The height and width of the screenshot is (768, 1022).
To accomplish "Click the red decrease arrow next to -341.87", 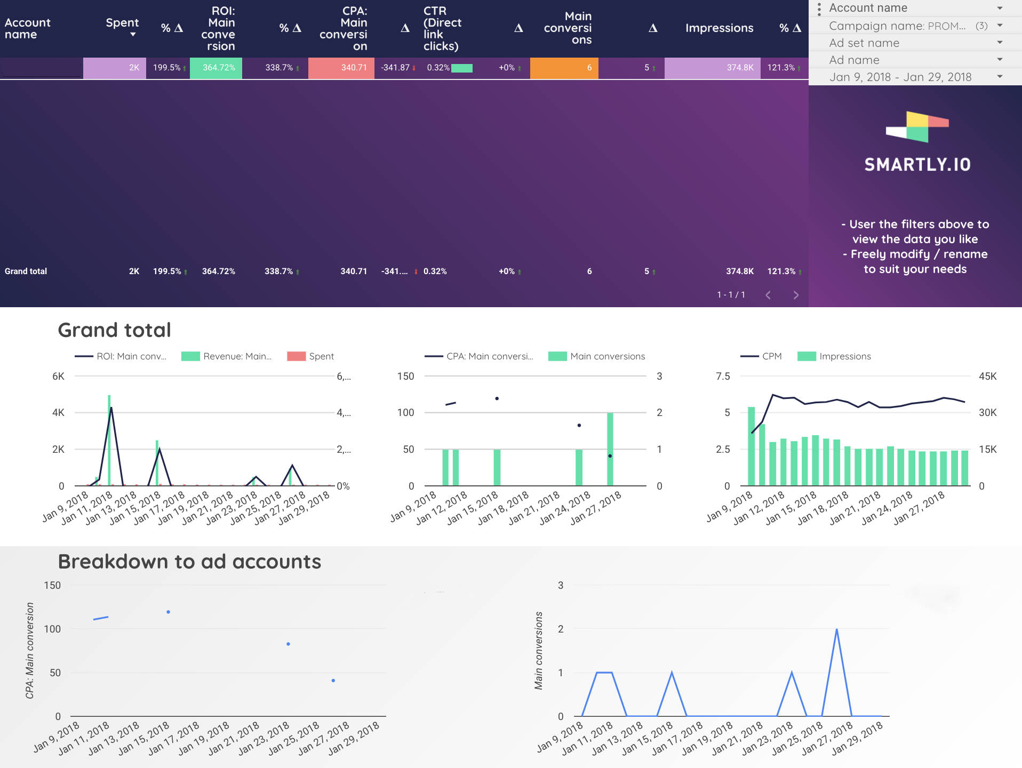I will (x=415, y=68).
